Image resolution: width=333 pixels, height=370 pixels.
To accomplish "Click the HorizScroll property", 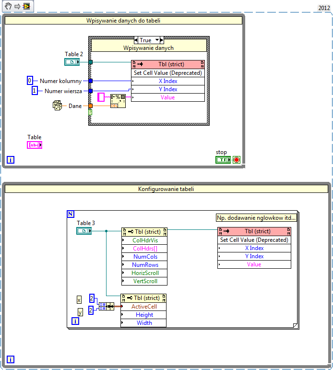I will pyautogui.click(x=144, y=273).
